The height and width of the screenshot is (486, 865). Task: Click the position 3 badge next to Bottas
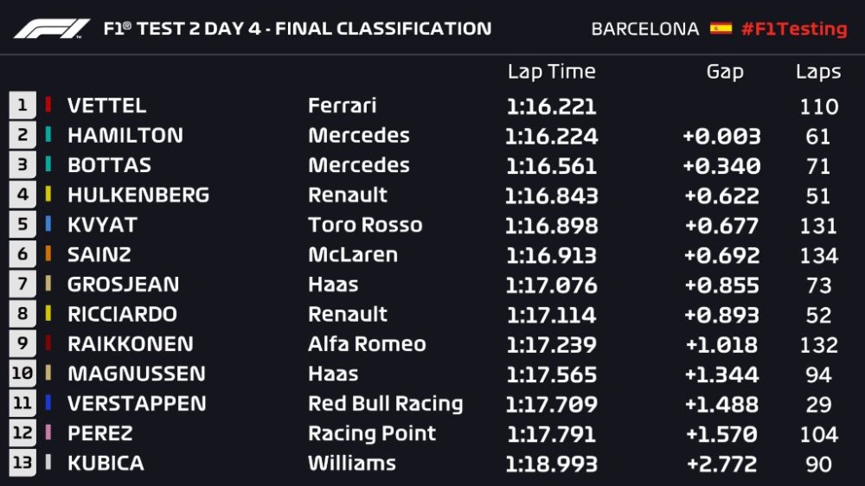[x=22, y=165]
